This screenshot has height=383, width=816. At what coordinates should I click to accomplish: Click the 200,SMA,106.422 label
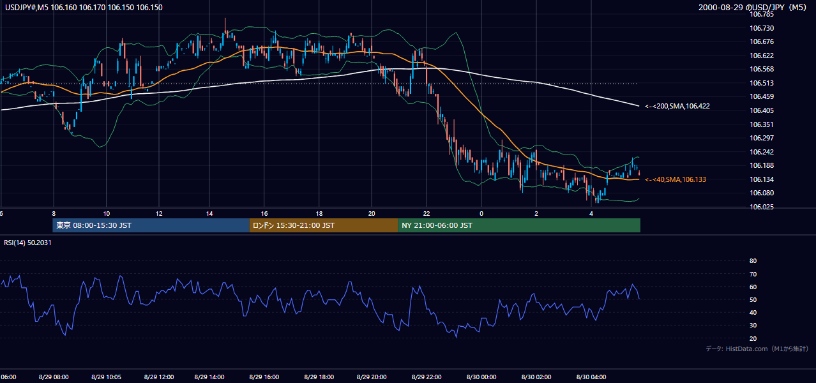tap(677, 106)
